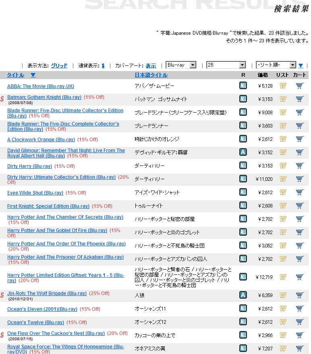
Task: Wishlist the ¥3,603 Blade Runner edition
Action: click(283, 126)
